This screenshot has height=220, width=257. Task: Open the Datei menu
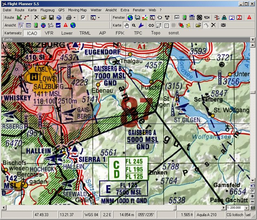click(x=7, y=10)
